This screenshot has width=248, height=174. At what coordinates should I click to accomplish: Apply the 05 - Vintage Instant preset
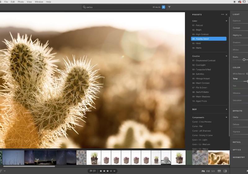(x=201, y=79)
